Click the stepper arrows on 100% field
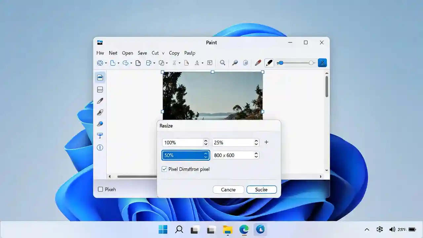Viewport: 423px width, 238px height. [206, 142]
